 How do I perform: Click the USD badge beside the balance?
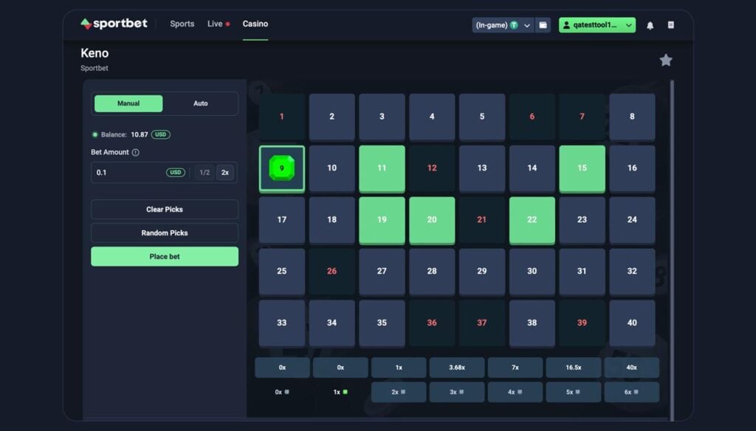point(160,134)
